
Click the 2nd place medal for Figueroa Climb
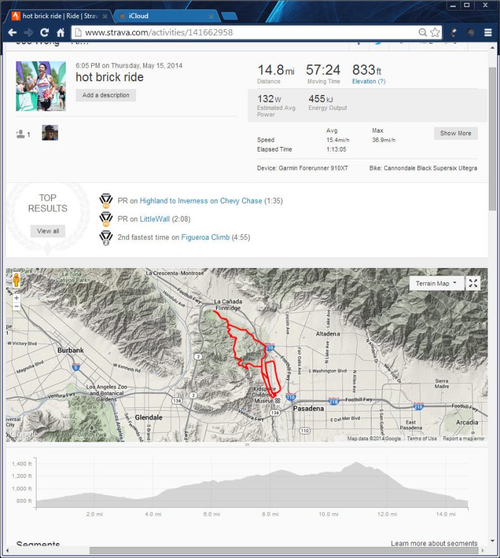pyautogui.click(x=106, y=238)
